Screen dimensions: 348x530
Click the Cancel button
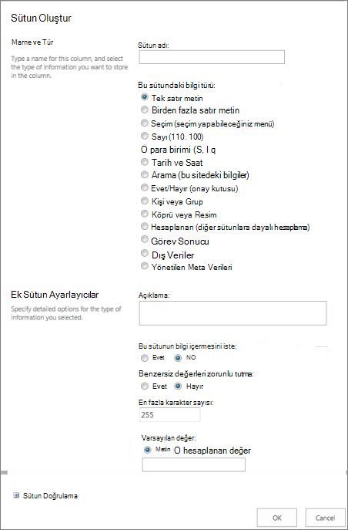coord(326,518)
